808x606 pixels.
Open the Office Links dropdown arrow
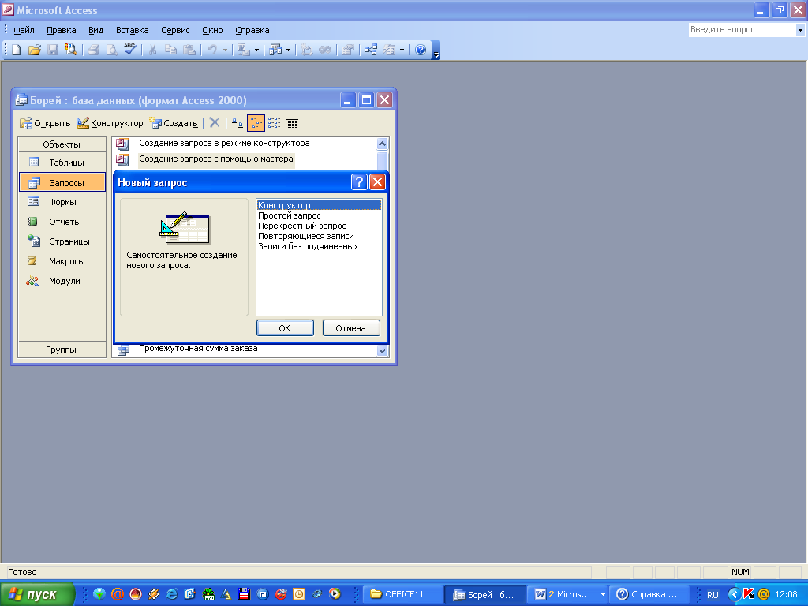tap(256, 50)
